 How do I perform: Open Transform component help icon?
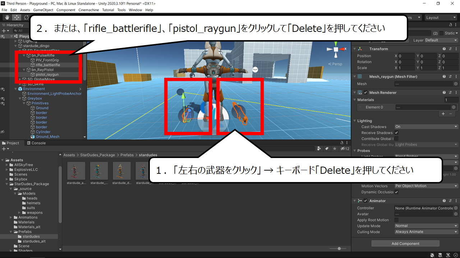445,49
